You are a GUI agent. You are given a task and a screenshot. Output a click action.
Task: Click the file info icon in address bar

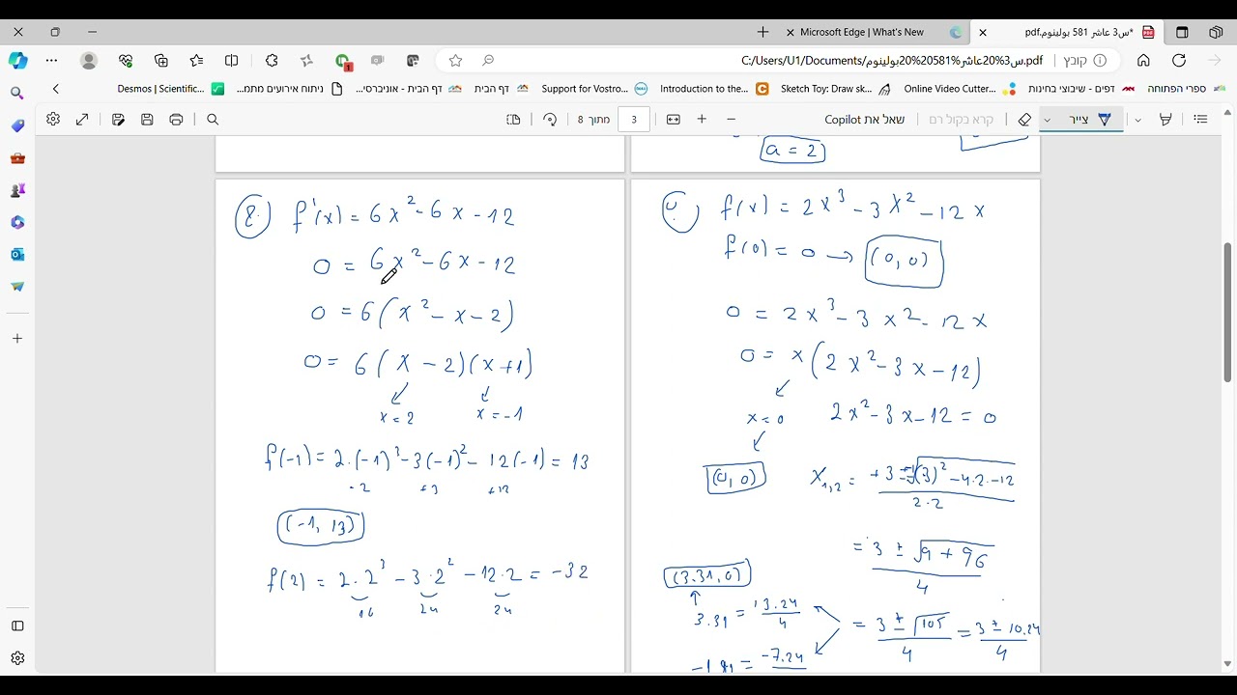[1100, 60]
